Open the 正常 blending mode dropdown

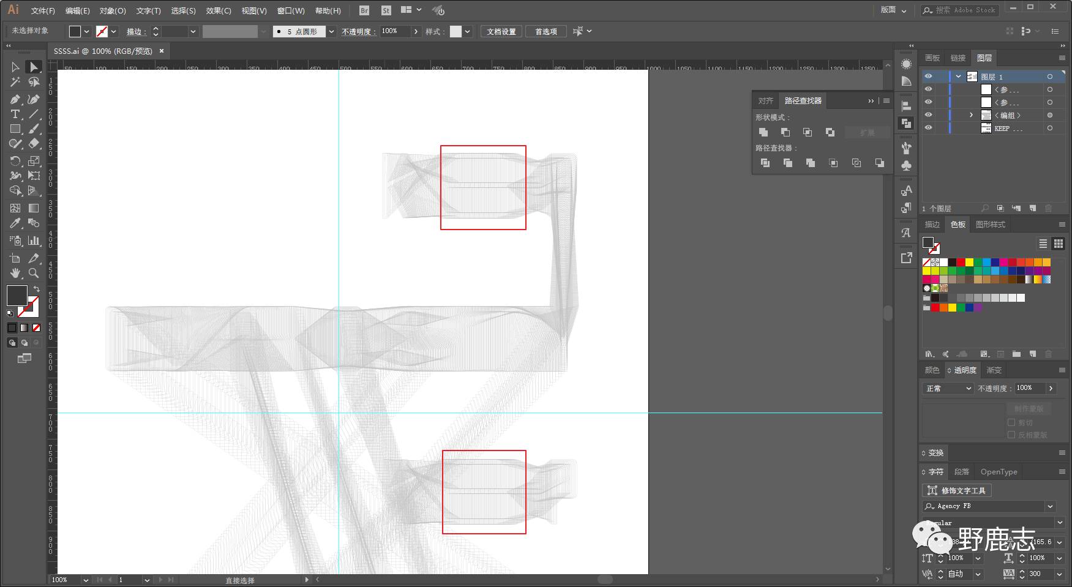point(948,389)
